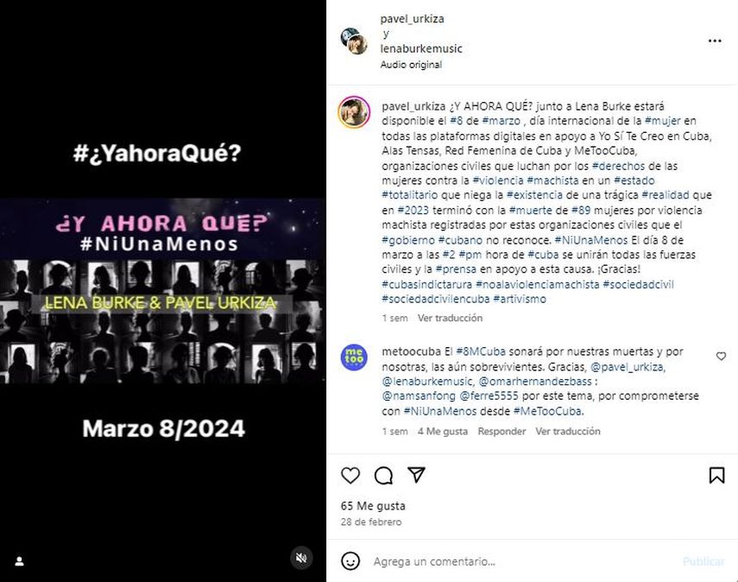
Task: Translate the metoocuba comment
Action: [x=568, y=432]
